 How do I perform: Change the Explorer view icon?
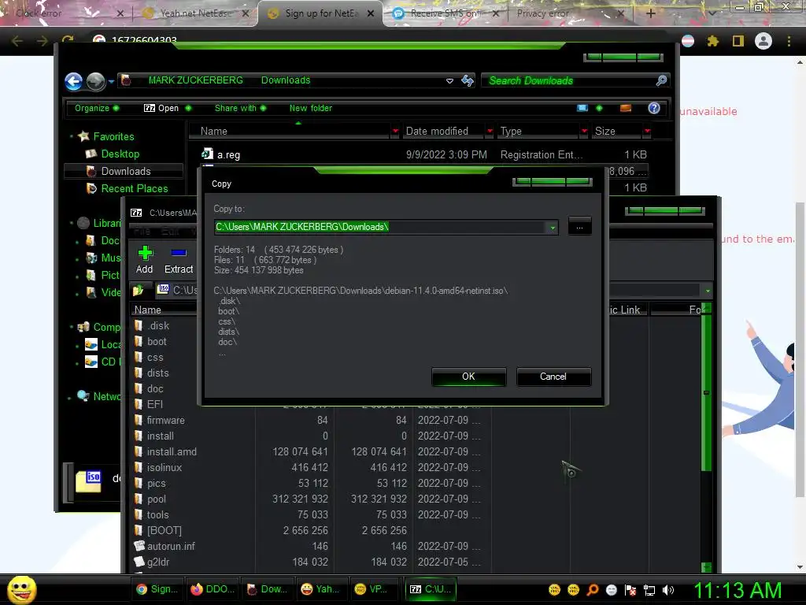(x=582, y=108)
